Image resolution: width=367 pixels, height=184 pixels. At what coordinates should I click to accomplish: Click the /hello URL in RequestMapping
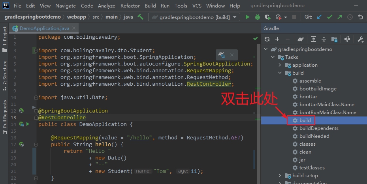coord(139,138)
